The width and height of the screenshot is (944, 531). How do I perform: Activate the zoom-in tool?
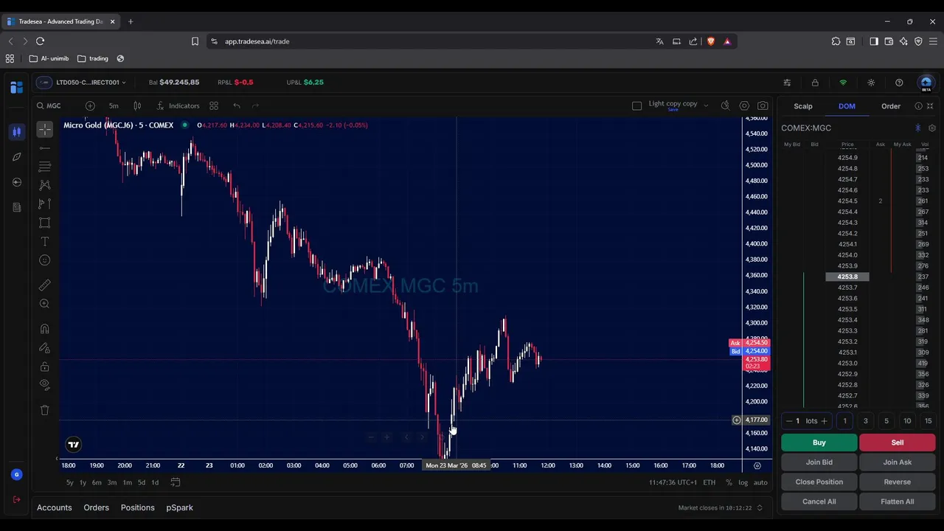45,304
